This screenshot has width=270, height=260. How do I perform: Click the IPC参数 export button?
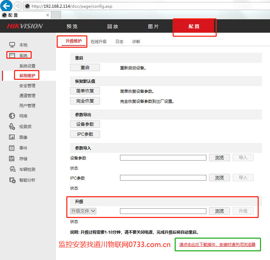click(85, 134)
